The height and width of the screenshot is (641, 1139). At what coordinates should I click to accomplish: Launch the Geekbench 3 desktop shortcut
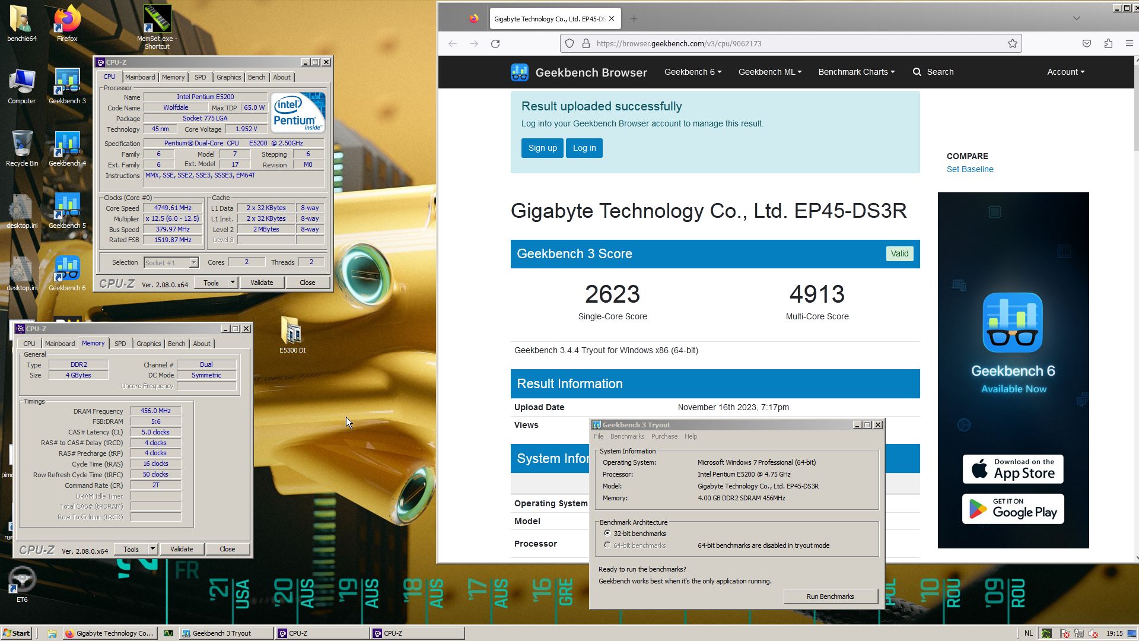tap(67, 87)
